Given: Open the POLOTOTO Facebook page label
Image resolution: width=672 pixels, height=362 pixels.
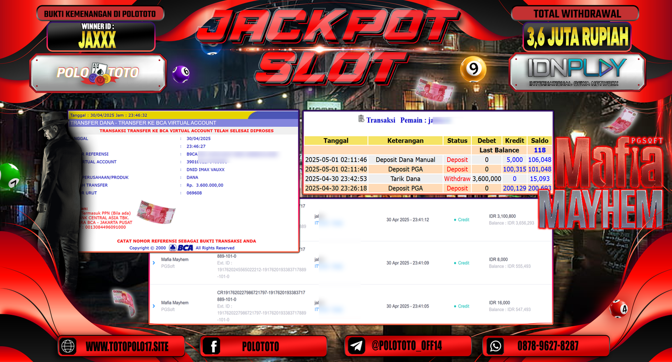Looking at the screenshot, I should (x=260, y=346).
